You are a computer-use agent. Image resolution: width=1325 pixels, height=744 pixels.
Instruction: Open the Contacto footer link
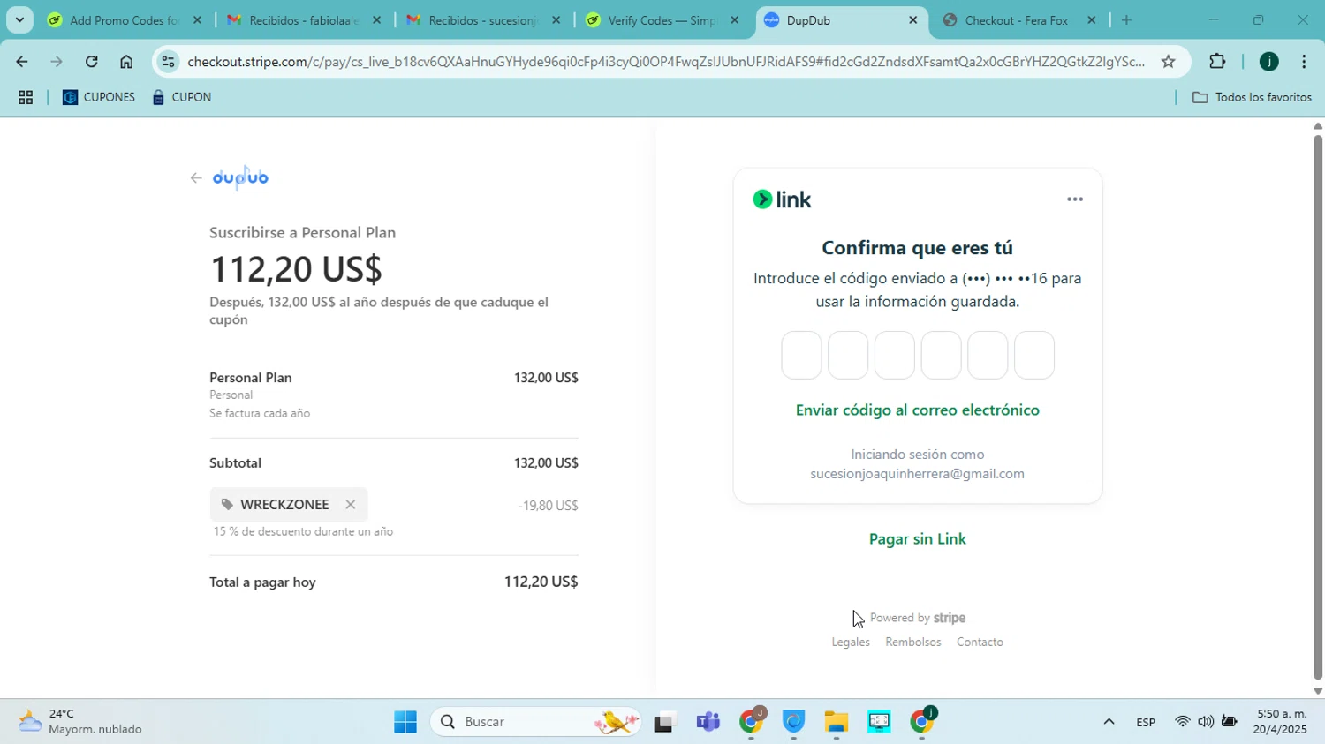point(980,643)
